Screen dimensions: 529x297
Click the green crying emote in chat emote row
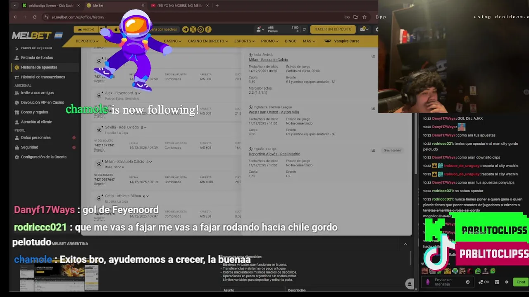click(477, 271)
